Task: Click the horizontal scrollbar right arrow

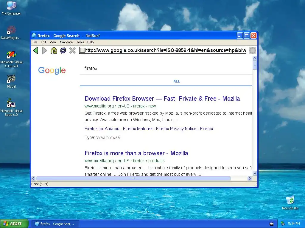Action: pyautogui.click(x=250, y=178)
